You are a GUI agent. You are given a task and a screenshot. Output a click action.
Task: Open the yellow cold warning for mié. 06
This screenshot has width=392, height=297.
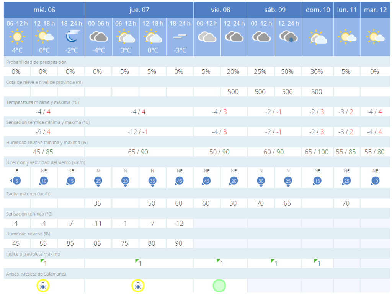pyautogui.click(x=43, y=286)
